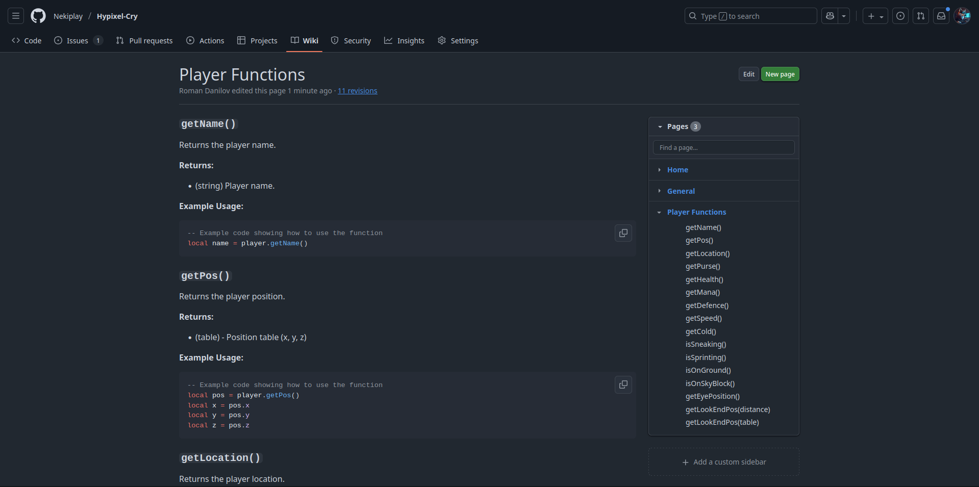Viewport: 979px width, 487px height.
Task: Create a New page
Action: [x=780, y=74]
